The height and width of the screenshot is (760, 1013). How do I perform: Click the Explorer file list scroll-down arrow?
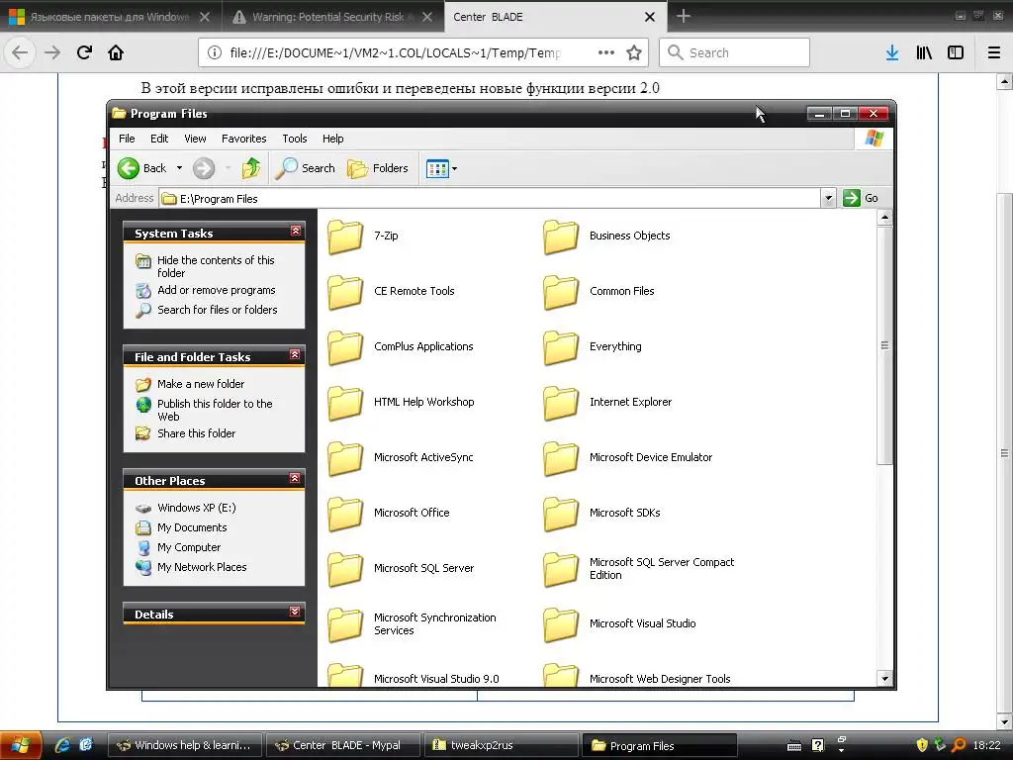(x=884, y=678)
